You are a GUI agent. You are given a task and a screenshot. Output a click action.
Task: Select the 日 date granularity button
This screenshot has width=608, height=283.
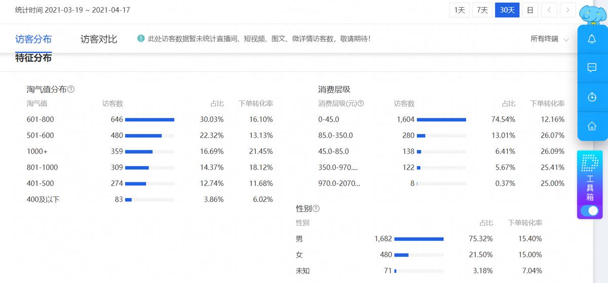(529, 10)
